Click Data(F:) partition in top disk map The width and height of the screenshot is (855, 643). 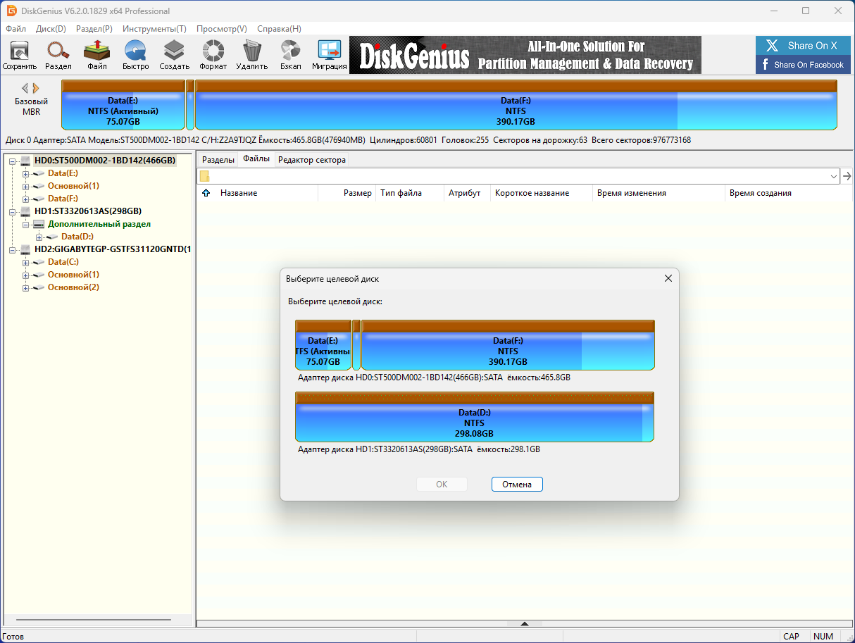(516, 105)
